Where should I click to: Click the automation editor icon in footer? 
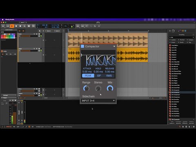(26, 127)
